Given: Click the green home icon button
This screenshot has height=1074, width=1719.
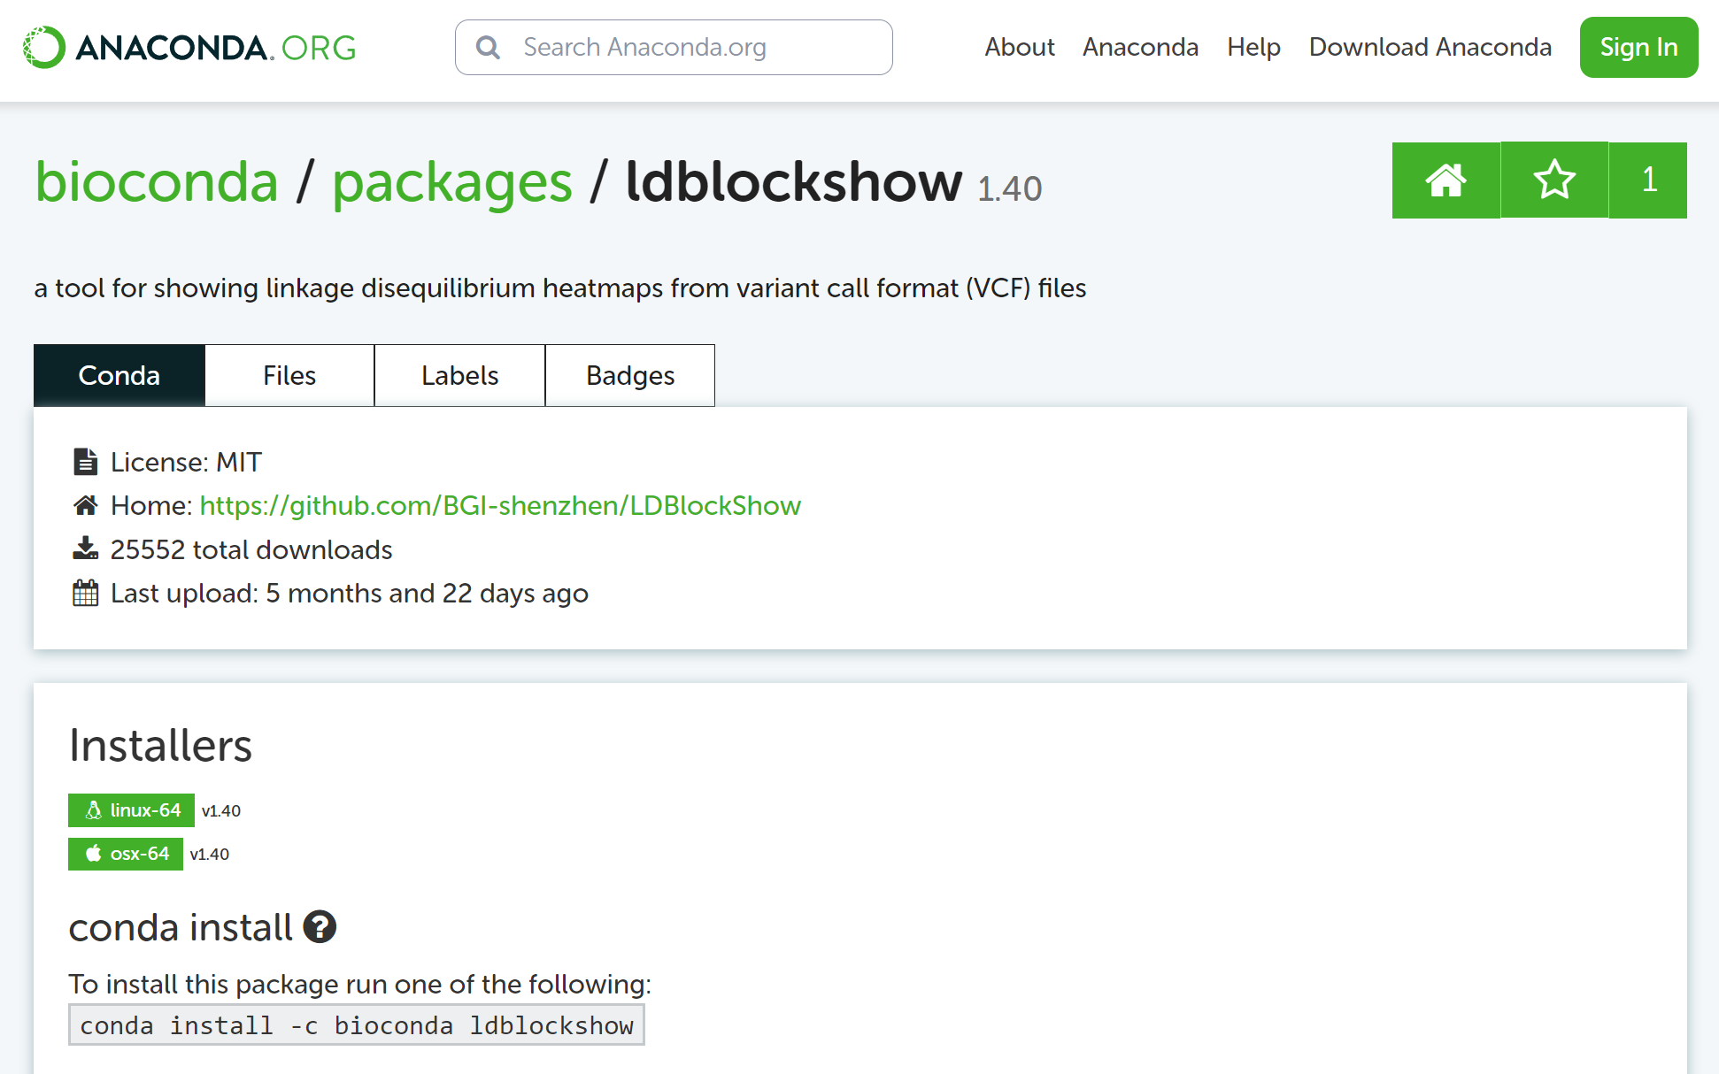Looking at the screenshot, I should coord(1445,180).
